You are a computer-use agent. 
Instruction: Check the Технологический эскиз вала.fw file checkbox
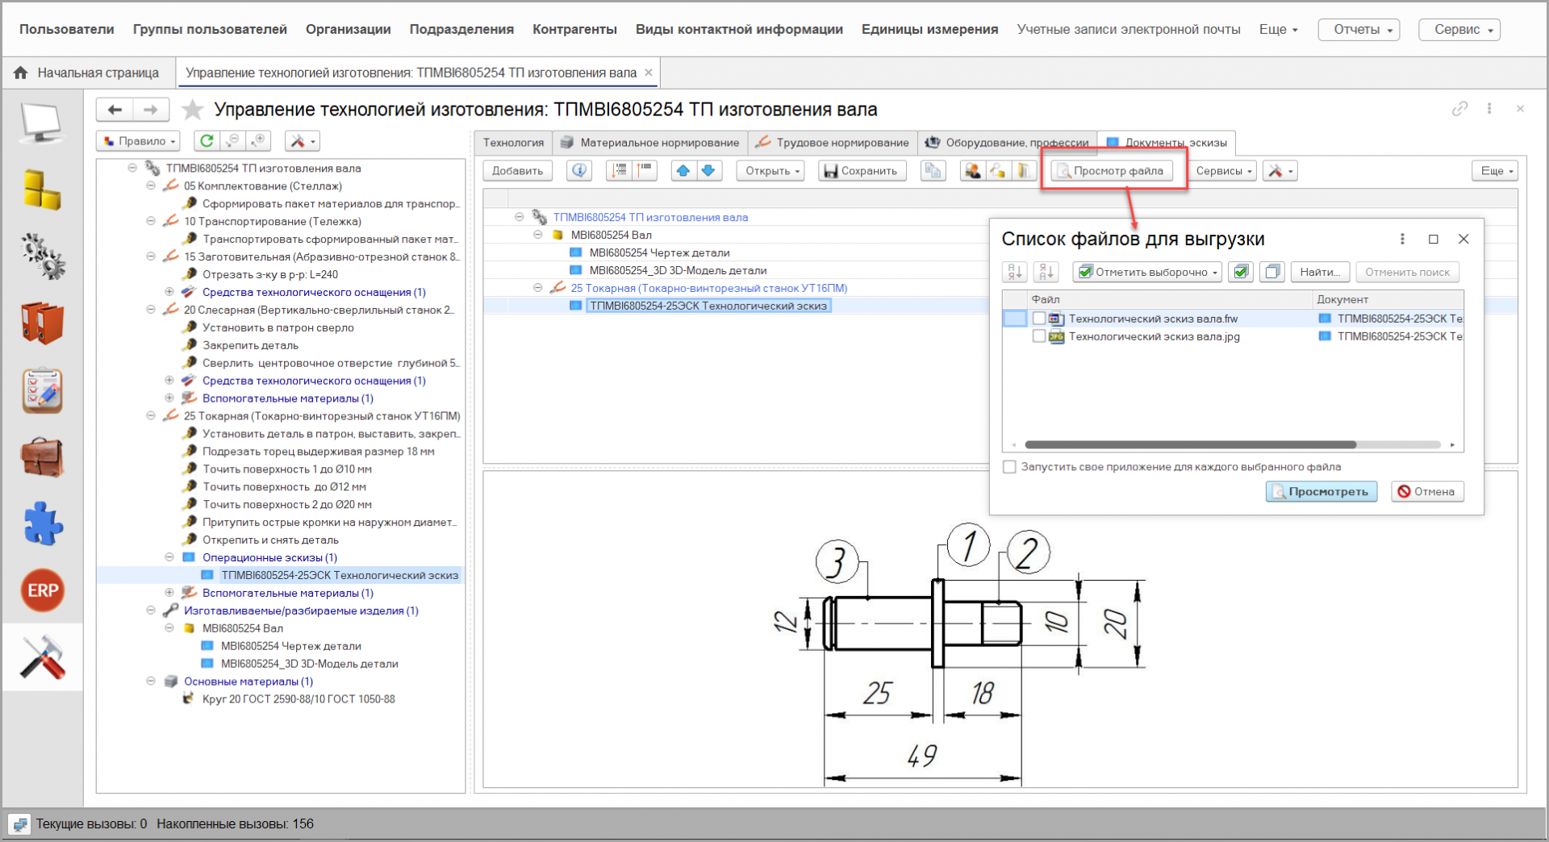1039,319
